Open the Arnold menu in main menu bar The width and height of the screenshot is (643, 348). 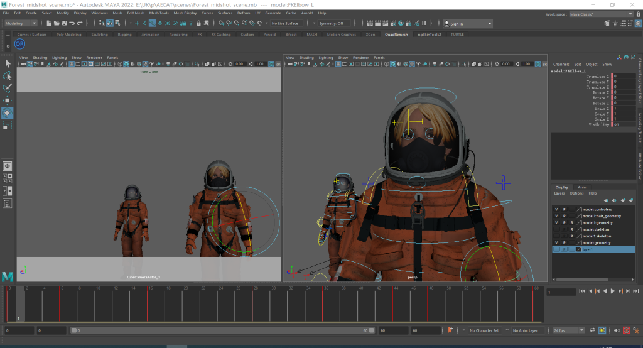(307, 13)
